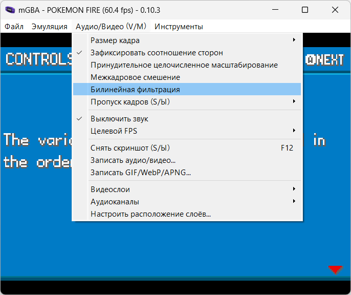Open Записать аудио/видео... dialog

187,160
